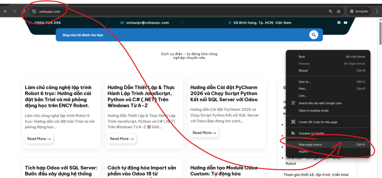Choose Inspect in the context menu
Screen dimensions: 382x178
303,152
